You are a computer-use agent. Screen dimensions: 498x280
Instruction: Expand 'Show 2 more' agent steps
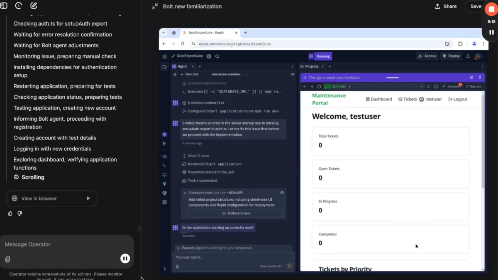[x=196, y=156]
